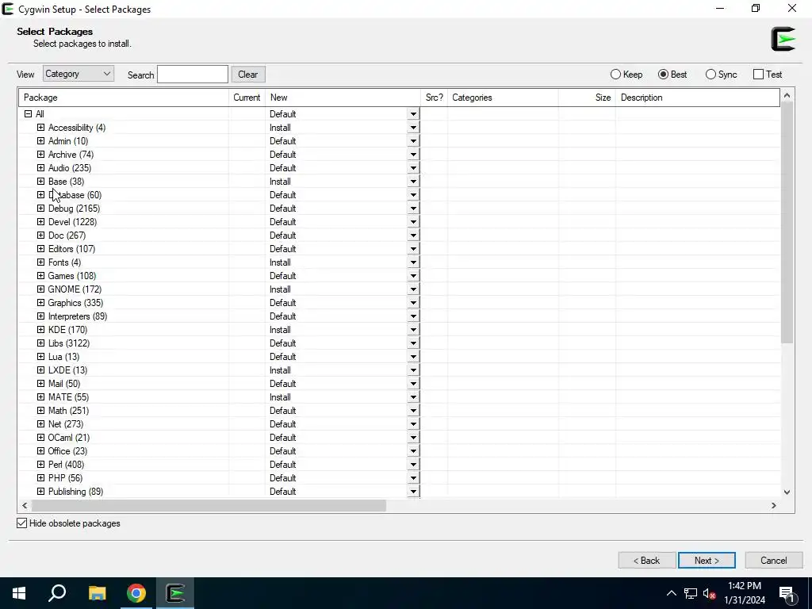
Task: Click the Cygwin logo in the header
Action: click(783, 39)
